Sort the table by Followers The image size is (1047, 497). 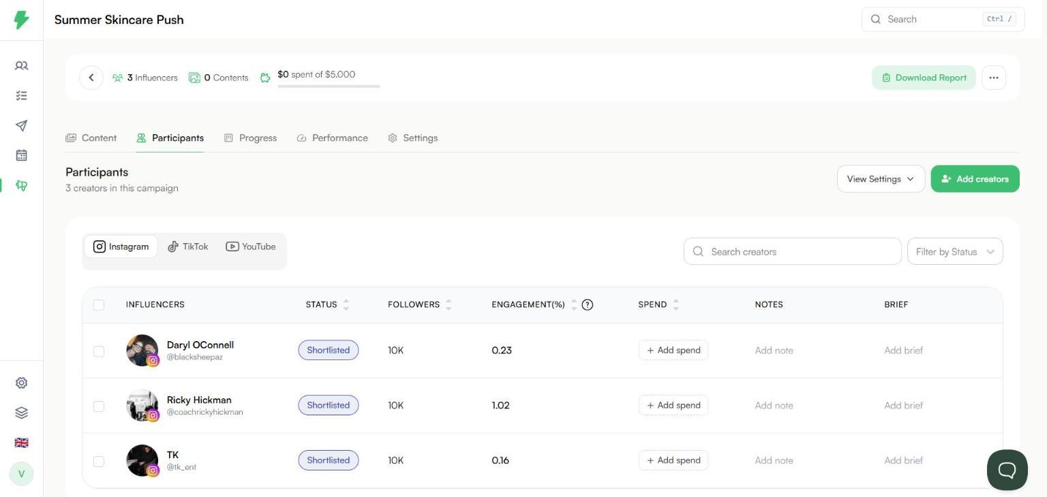point(449,305)
